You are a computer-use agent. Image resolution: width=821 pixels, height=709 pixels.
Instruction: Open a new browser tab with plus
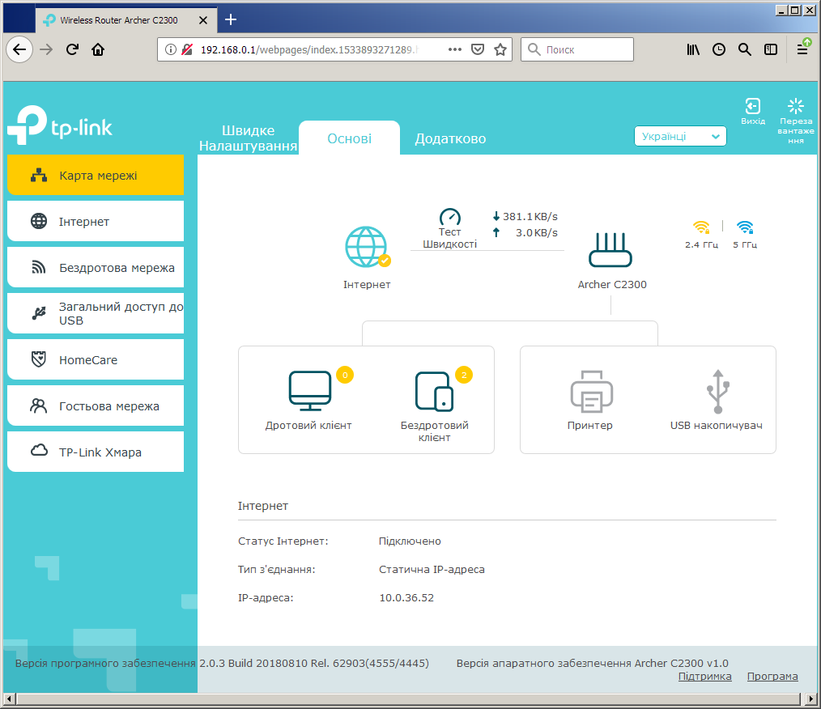coord(231,20)
